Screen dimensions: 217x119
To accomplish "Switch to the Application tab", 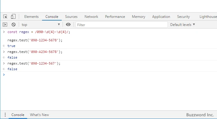I will click(161, 17).
